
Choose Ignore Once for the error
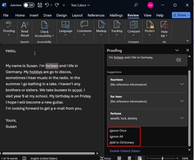coord(118,130)
